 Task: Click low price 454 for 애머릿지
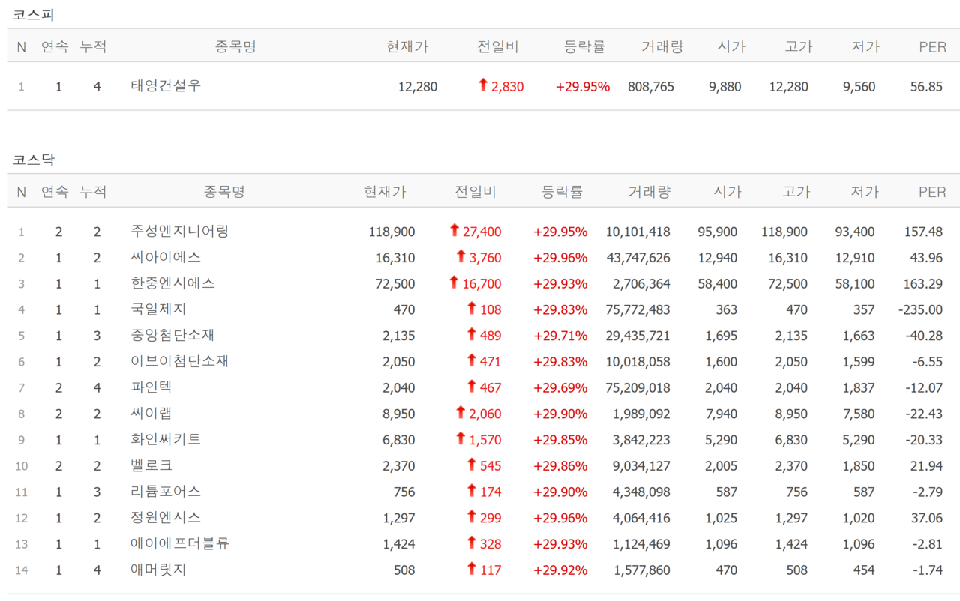click(864, 570)
